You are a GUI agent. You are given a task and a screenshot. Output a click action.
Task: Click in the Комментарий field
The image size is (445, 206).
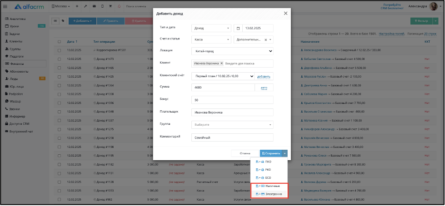pyautogui.click(x=232, y=137)
